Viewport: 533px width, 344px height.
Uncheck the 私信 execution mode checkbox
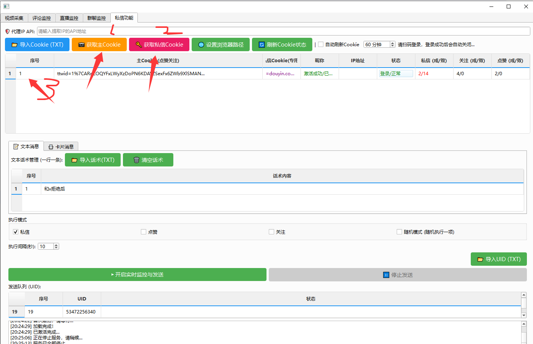[16, 232]
